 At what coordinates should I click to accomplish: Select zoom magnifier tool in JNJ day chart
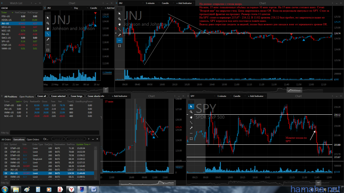pos(48,23)
